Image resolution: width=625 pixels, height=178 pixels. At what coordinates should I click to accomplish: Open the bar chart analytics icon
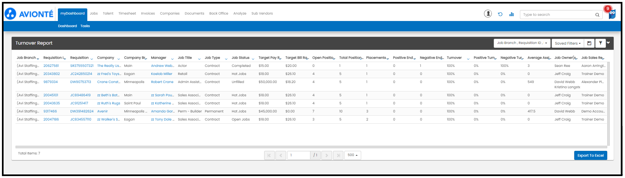(x=512, y=14)
